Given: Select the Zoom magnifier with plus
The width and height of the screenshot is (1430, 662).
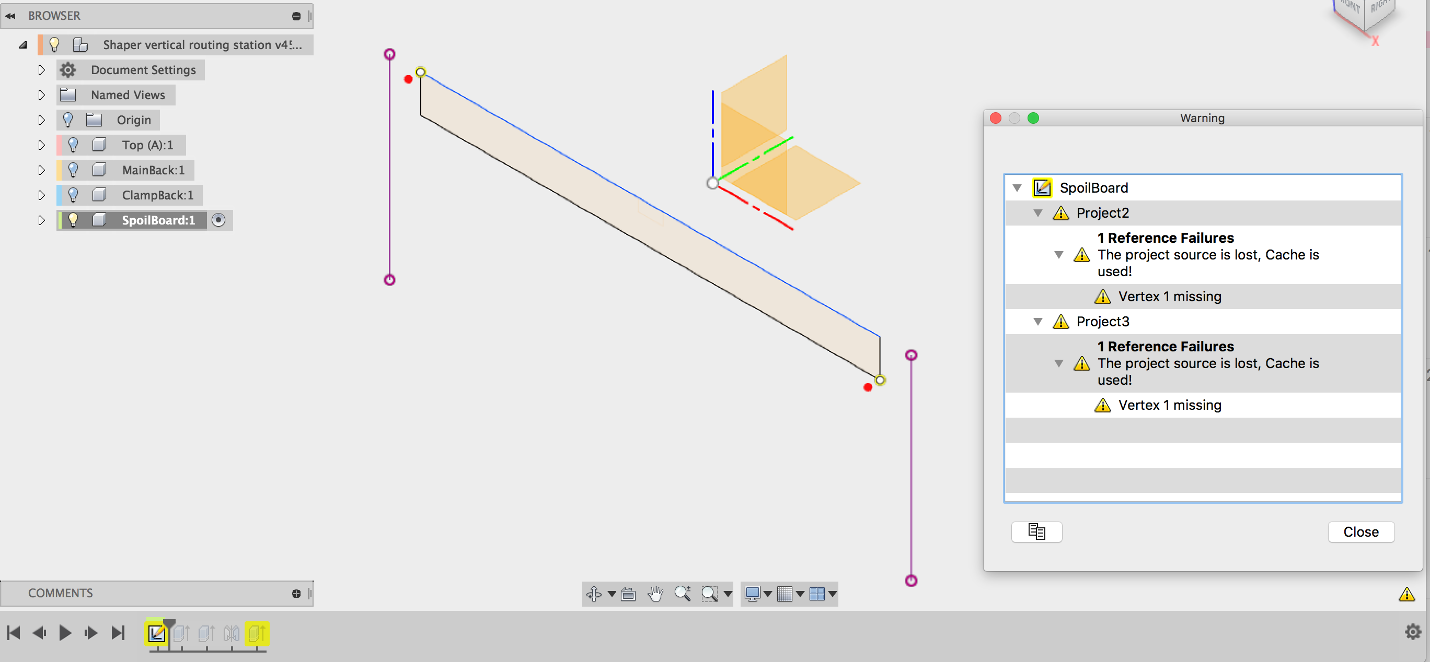Looking at the screenshot, I should (x=683, y=594).
